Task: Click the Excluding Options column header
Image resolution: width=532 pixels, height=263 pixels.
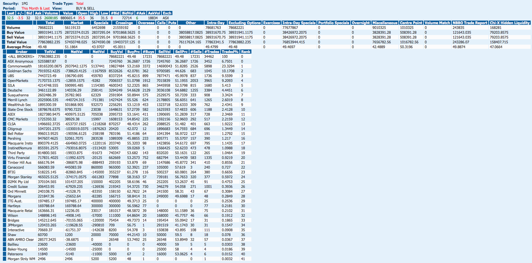Action: (245, 23)
